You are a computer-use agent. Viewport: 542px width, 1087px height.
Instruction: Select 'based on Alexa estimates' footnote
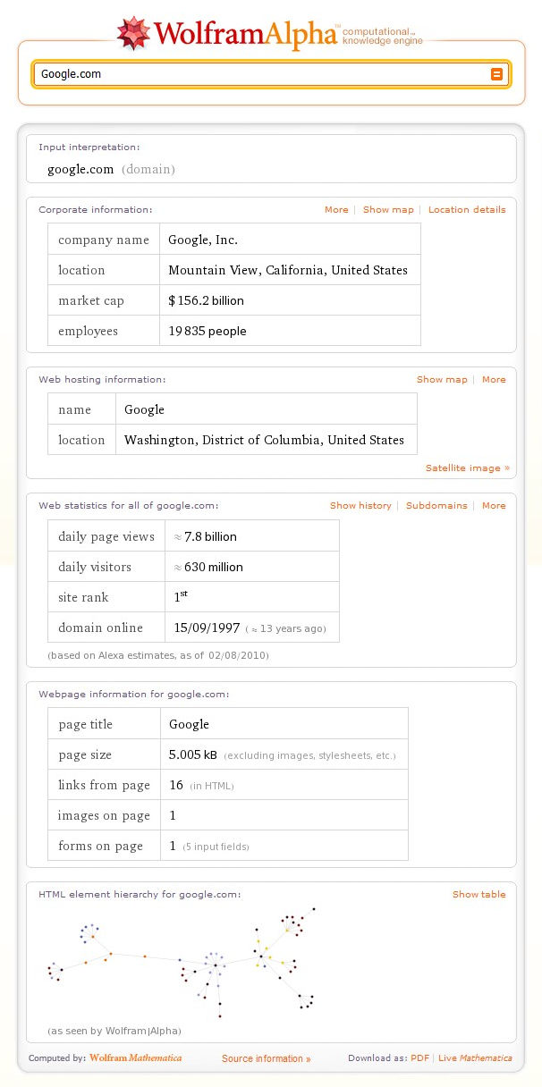(x=158, y=655)
